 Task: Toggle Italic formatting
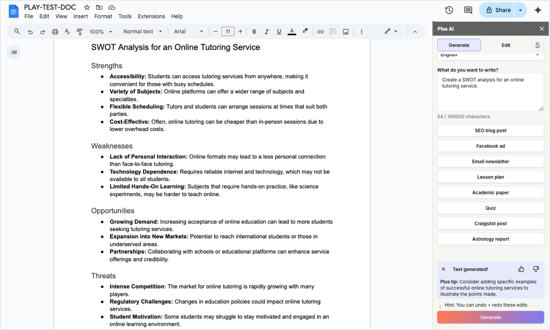tap(267, 32)
